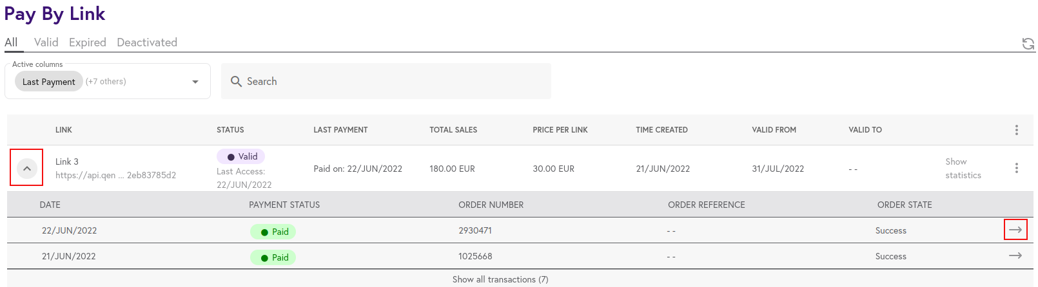Switch to the Expired tab

(88, 42)
